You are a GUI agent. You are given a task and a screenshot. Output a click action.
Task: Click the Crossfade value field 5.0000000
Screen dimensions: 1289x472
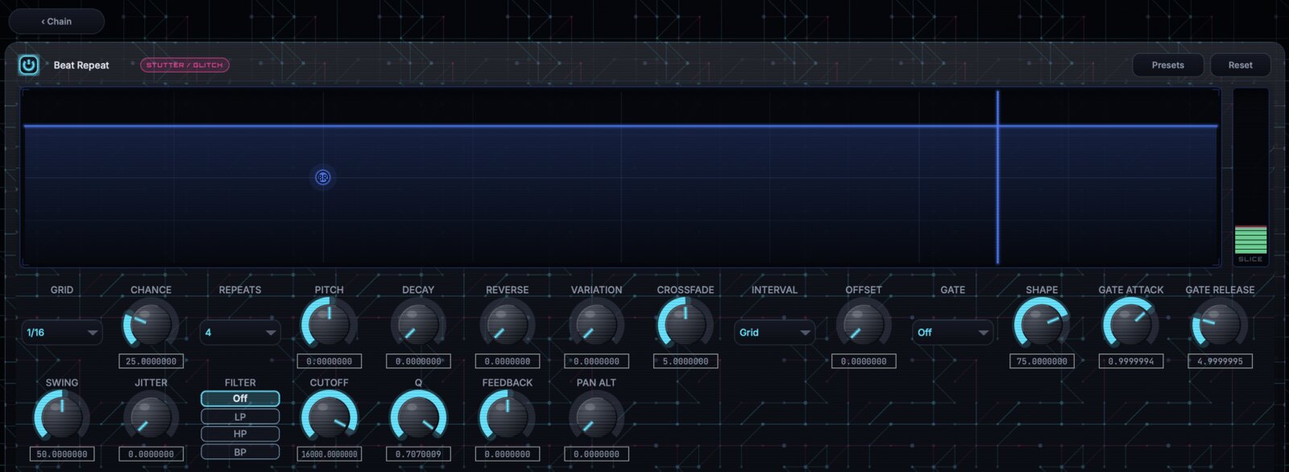[686, 362]
